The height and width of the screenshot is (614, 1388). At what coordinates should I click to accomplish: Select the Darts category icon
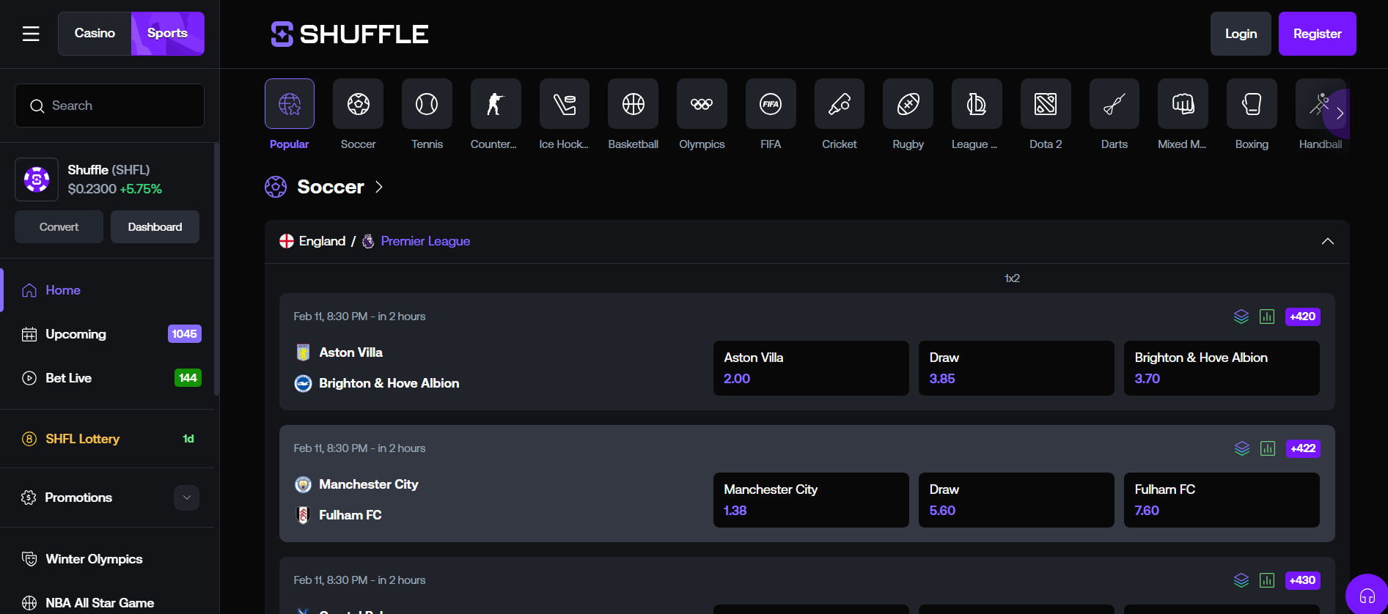[1115, 104]
